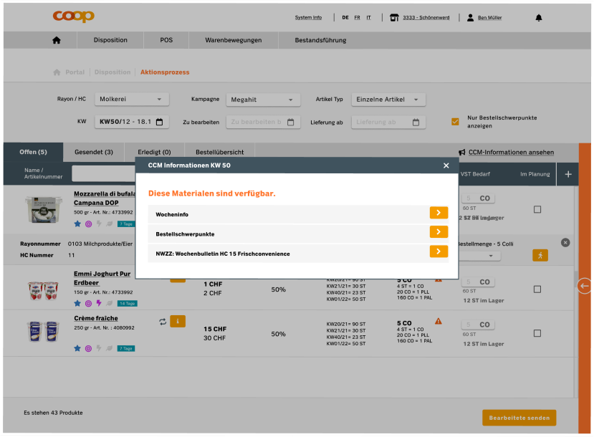
Task: Click the purple target icon on Crème fraîche
Action: tap(88, 348)
